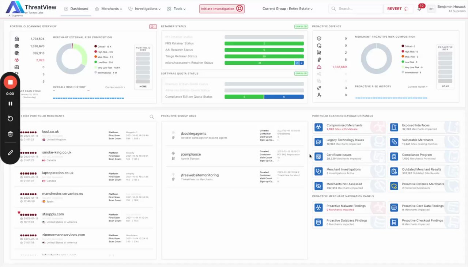Click the blue half of the Compliance Edition quota bar
The image size is (468, 267).
click(284, 97)
